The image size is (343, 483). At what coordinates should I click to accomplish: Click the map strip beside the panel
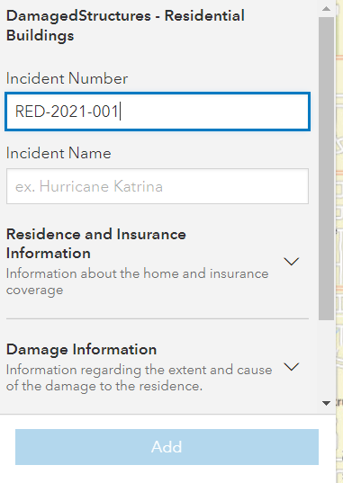[x=339, y=216]
